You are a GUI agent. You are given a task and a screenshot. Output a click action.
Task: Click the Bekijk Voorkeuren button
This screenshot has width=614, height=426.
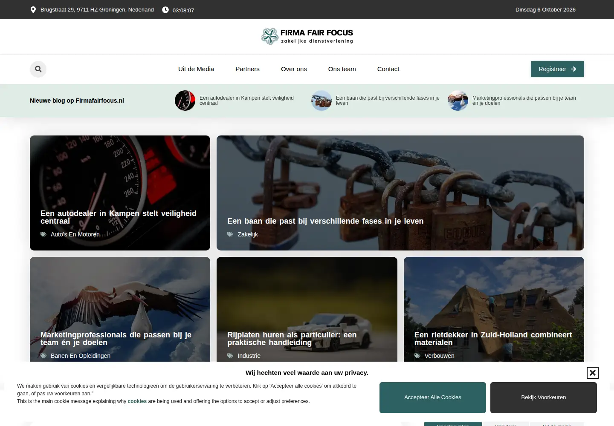point(544,397)
